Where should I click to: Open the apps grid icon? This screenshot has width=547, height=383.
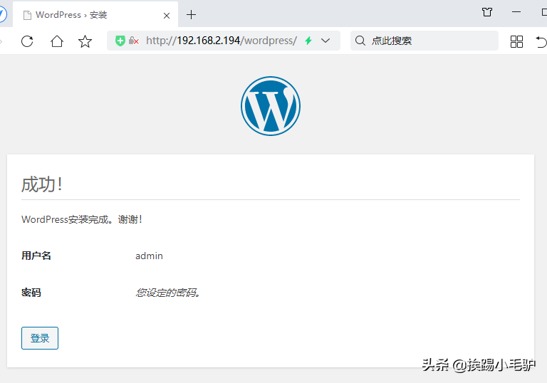pyautogui.click(x=516, y=41)
